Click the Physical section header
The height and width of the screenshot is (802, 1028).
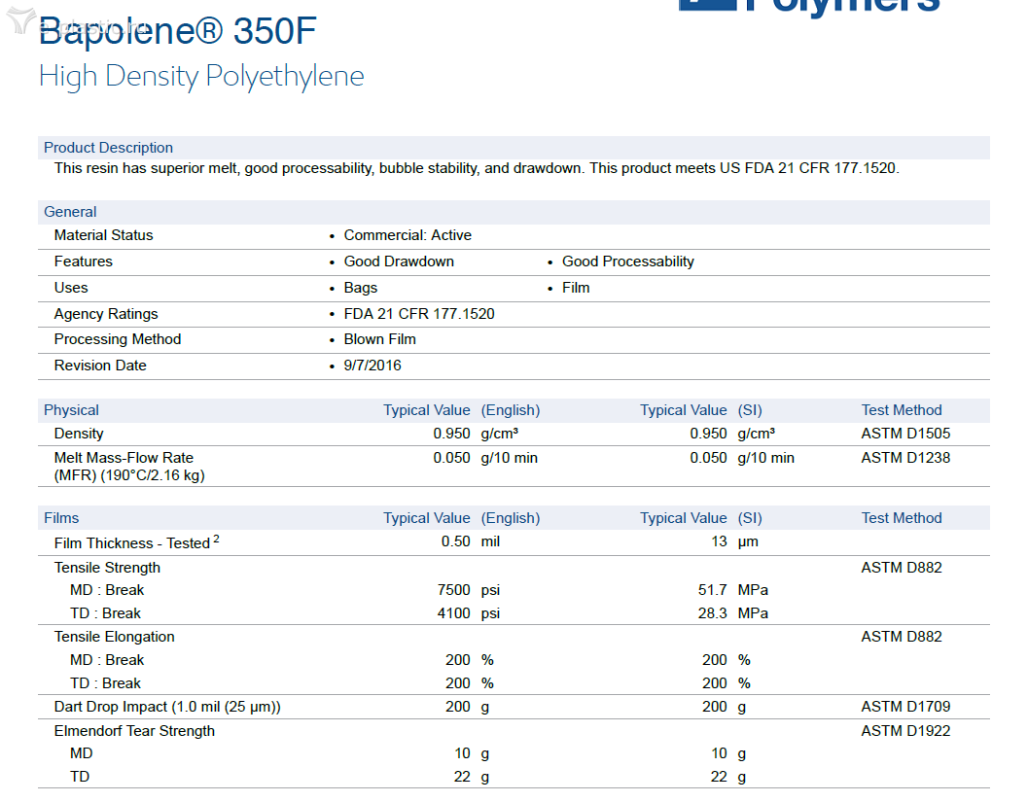coord(71,410)
